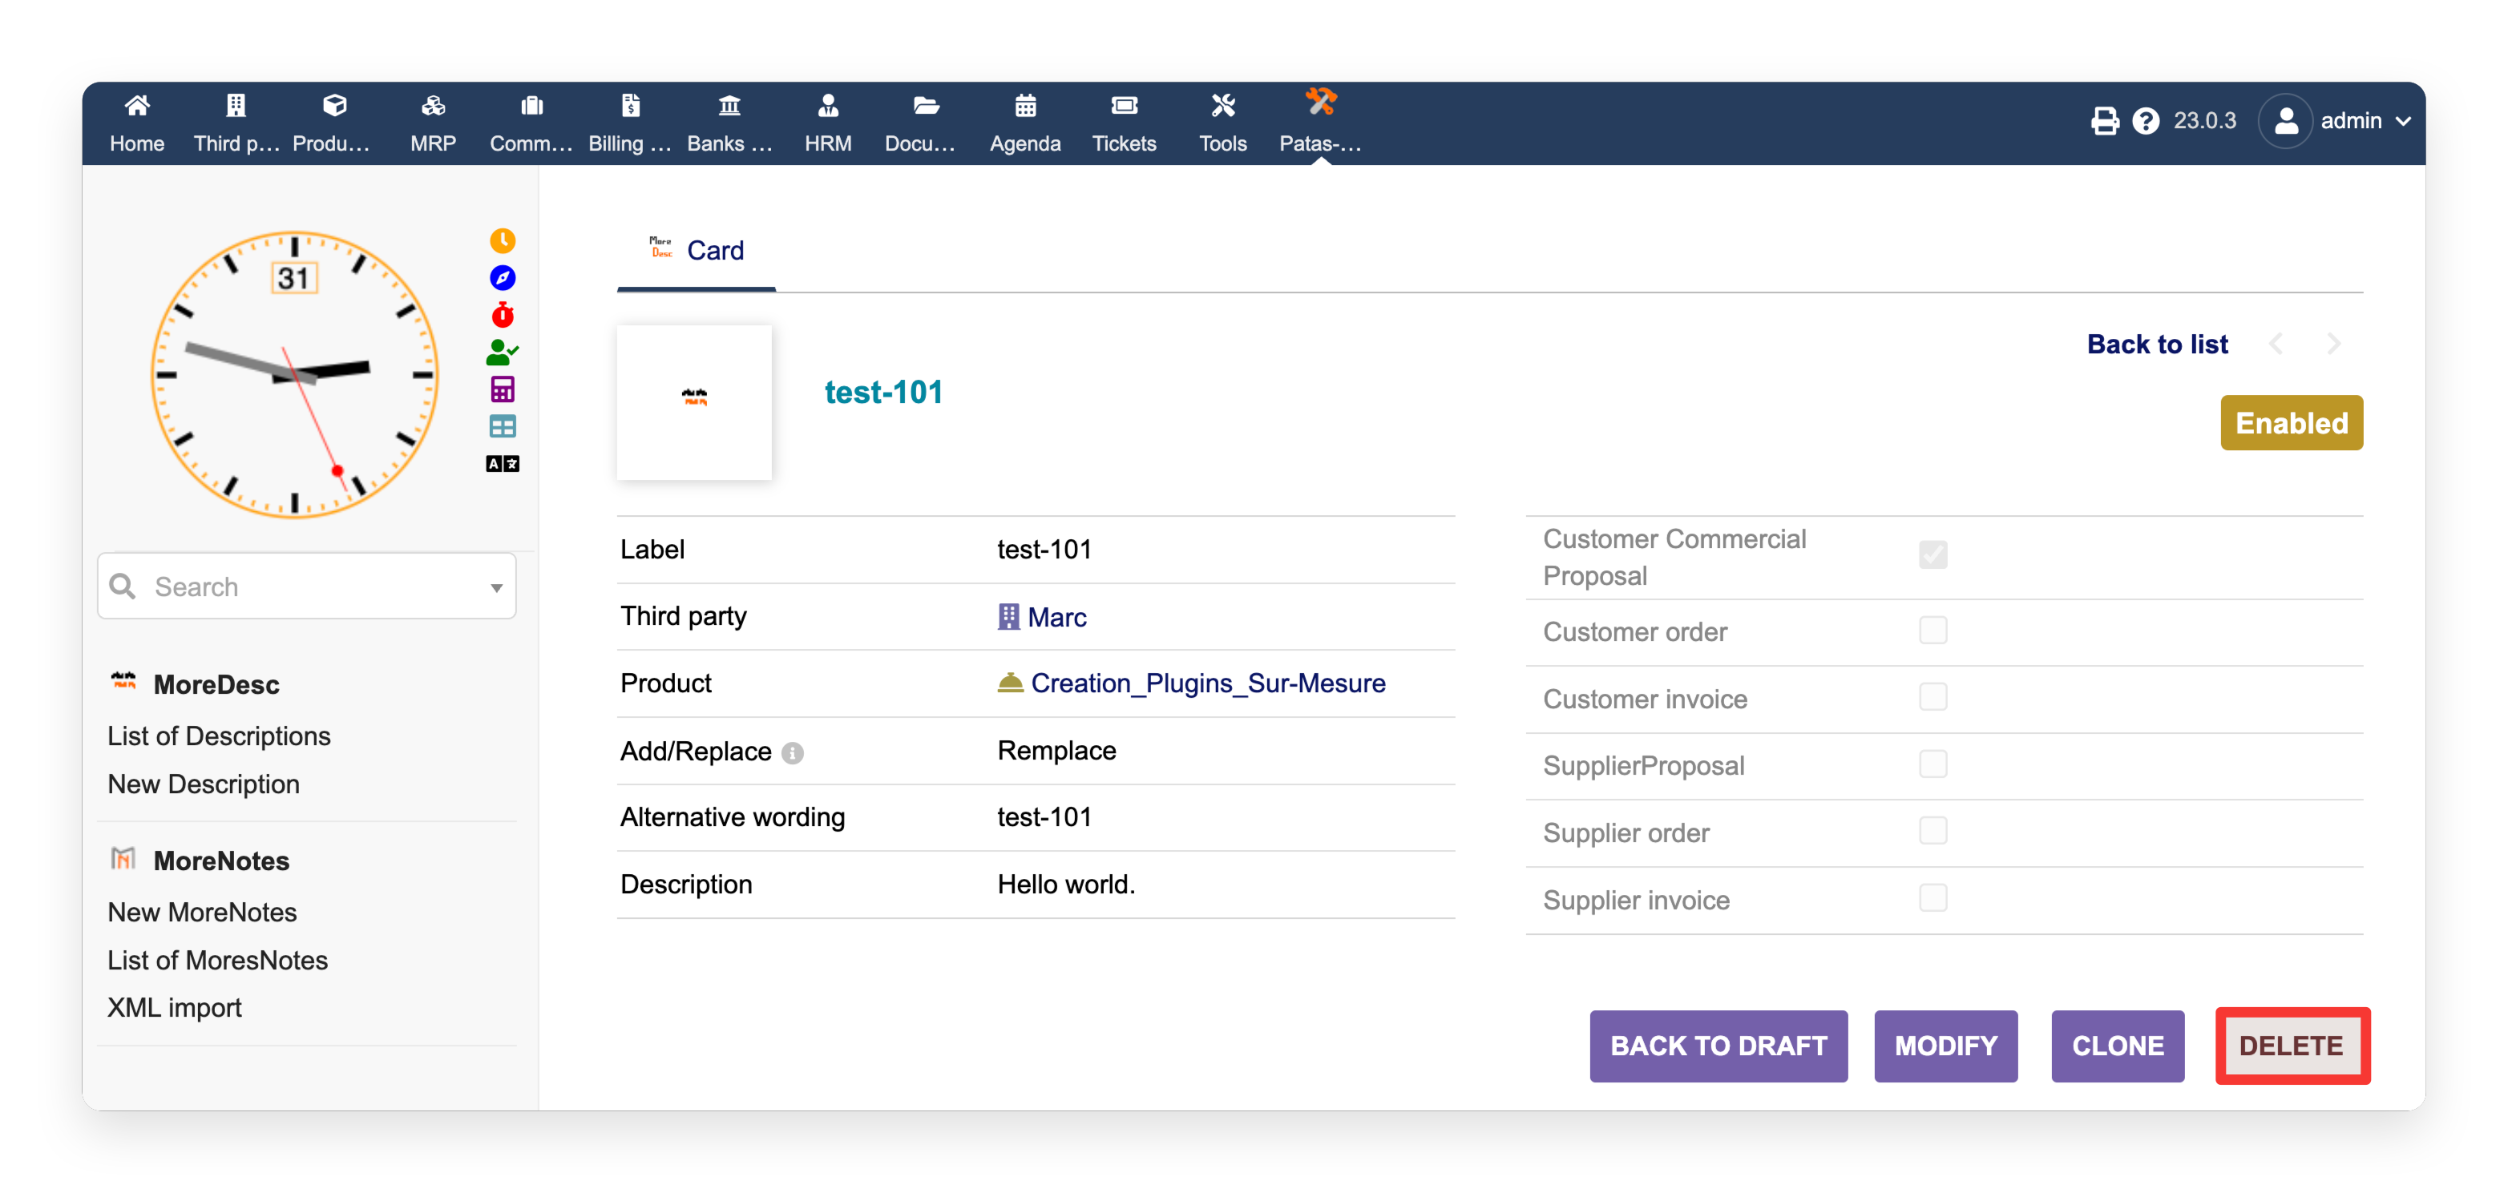This screenshot has width=2508, height=1193.
Task: Click the 'Hello world.' description value
Action: pyautogui.click(x=1066, y=884)
